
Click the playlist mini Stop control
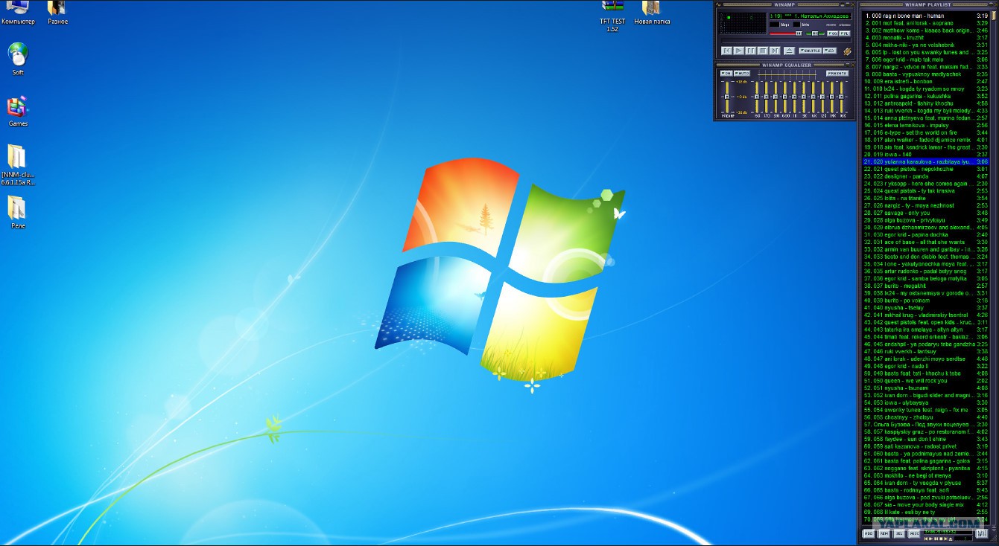point(941,539)
